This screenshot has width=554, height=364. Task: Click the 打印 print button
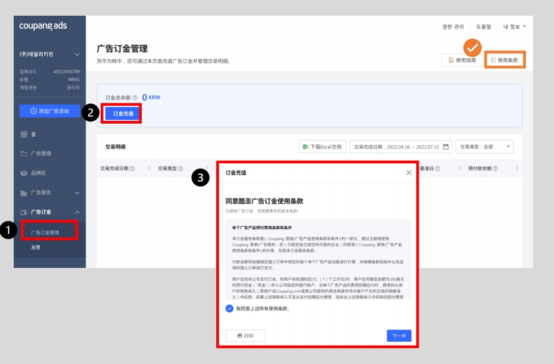click(x=245, y=336)
